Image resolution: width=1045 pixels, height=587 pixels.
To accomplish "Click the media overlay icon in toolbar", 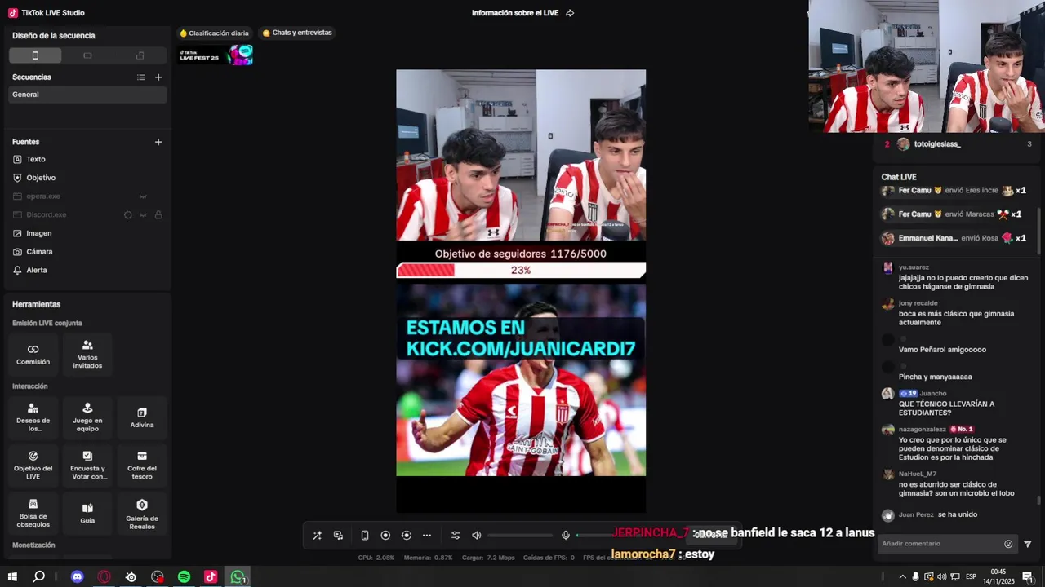I will 338,536.
